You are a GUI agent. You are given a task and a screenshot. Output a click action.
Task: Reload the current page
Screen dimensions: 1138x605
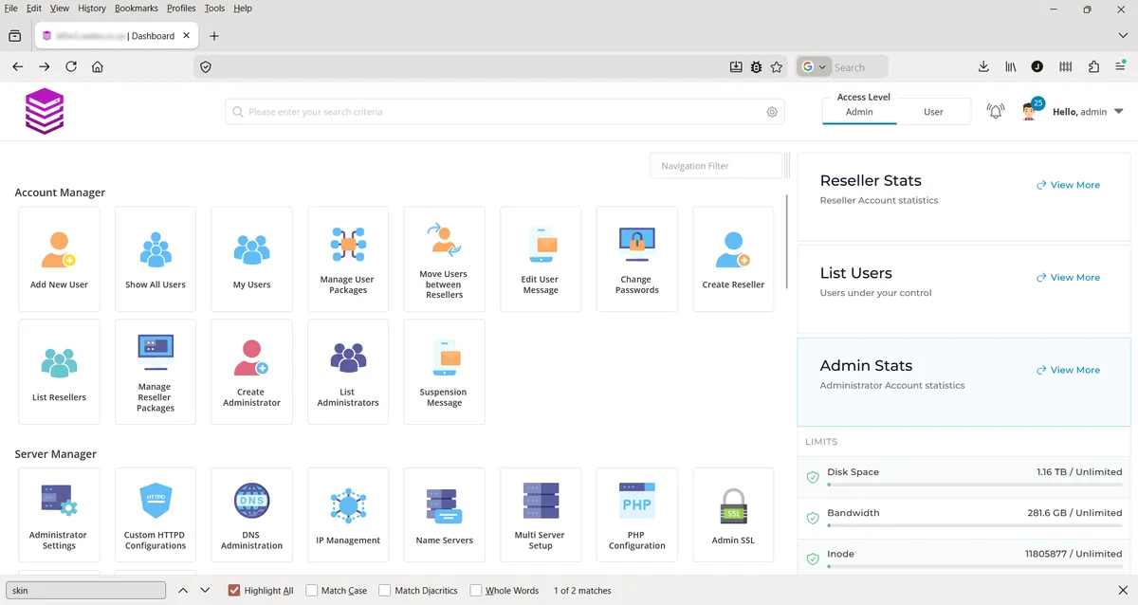point(71,67)
